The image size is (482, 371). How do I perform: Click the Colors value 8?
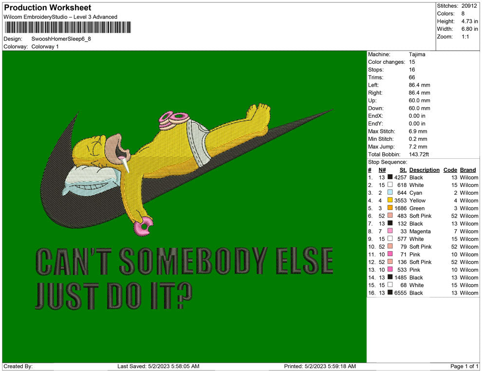(463, 14)
